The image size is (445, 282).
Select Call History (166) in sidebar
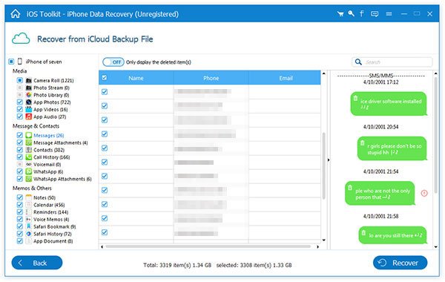[x=51, y=157]
